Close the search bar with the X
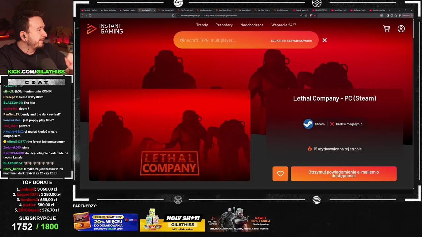422x237 pixels. pyautogui.click(x=324, y=40)
